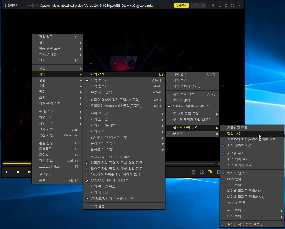Expand the 원본 언어 submenu
The height and width of the screenshot is (229, 285).
click(252, 210)
